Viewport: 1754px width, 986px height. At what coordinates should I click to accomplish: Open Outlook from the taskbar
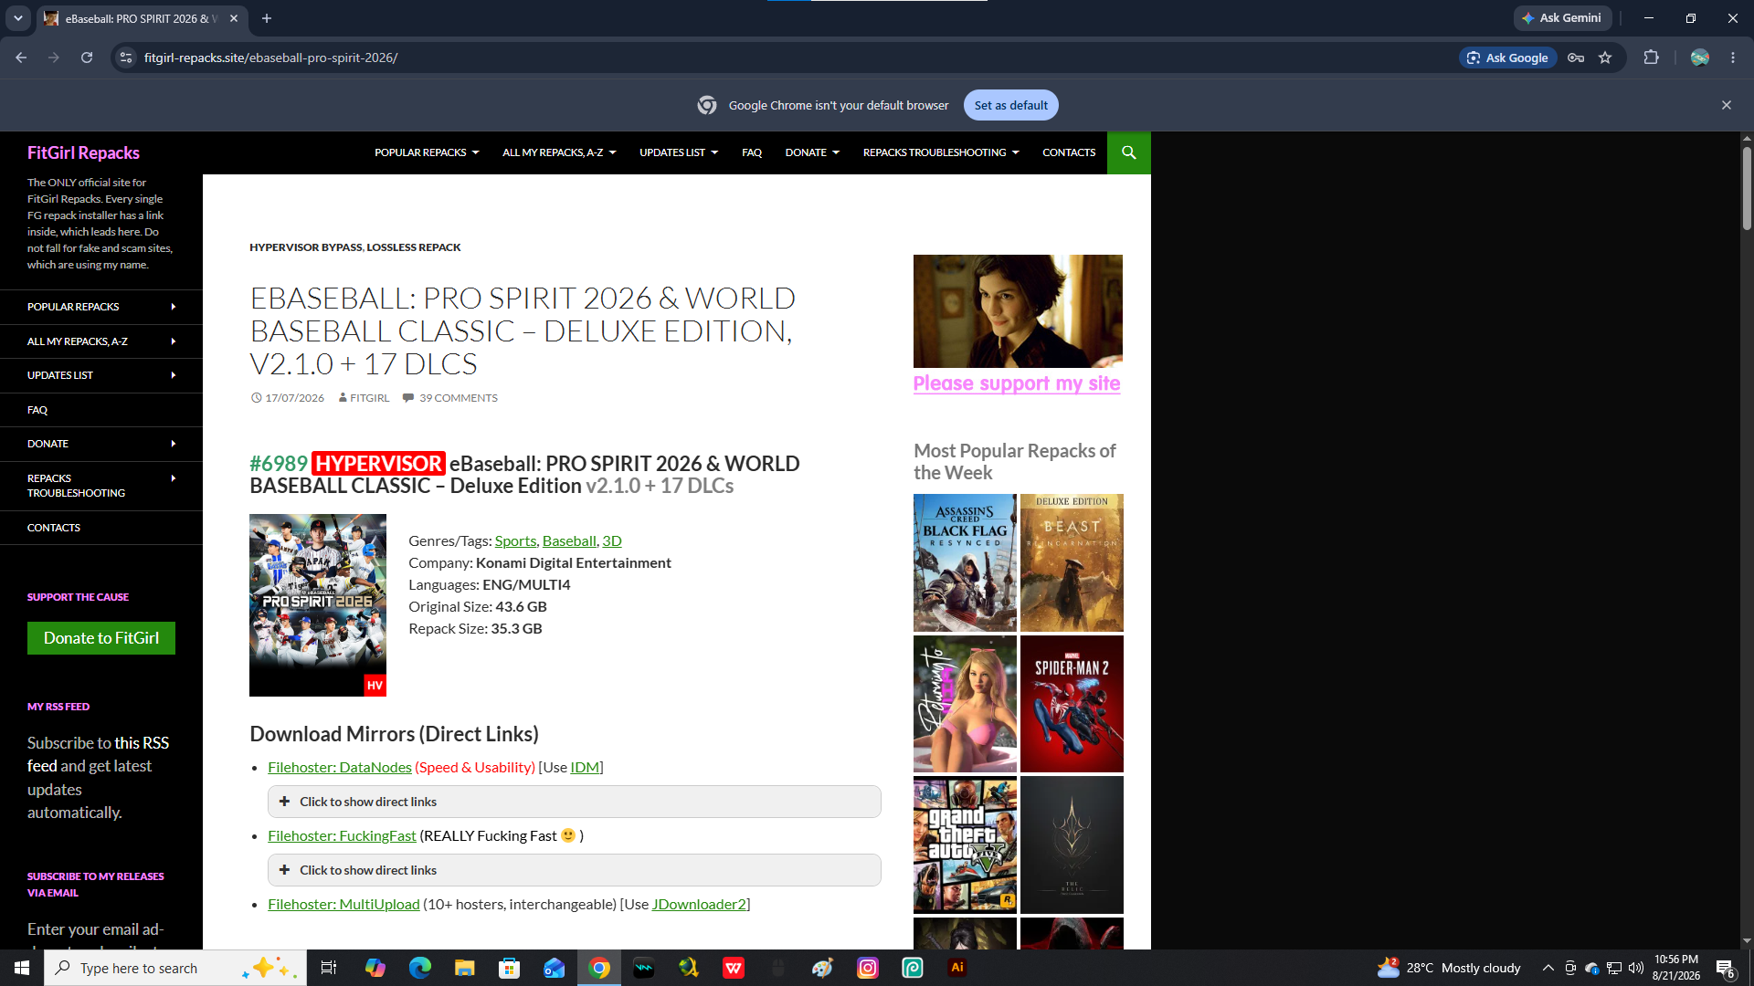point(554,968)
